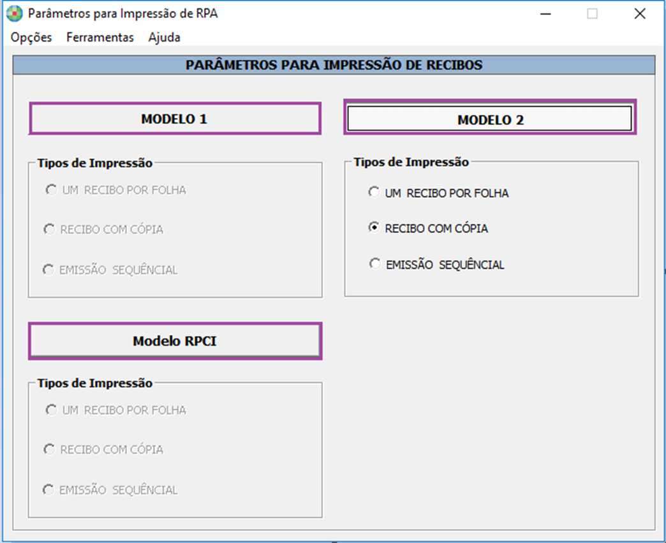This screenshot has width=666, height=543.
Task: Click the greyed-out maximize window button
Action: point(592,13)
